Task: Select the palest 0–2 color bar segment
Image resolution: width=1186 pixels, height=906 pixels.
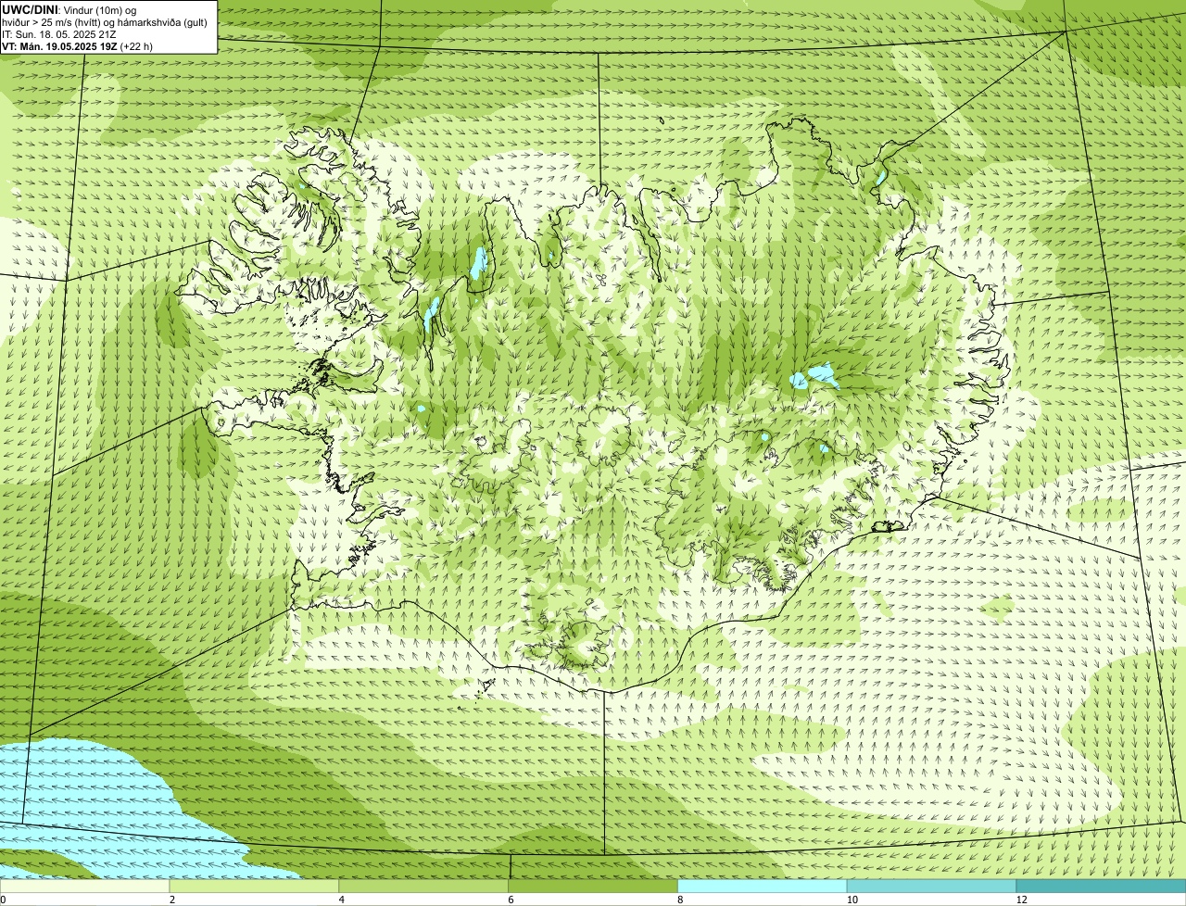Action: click(85, 887)
